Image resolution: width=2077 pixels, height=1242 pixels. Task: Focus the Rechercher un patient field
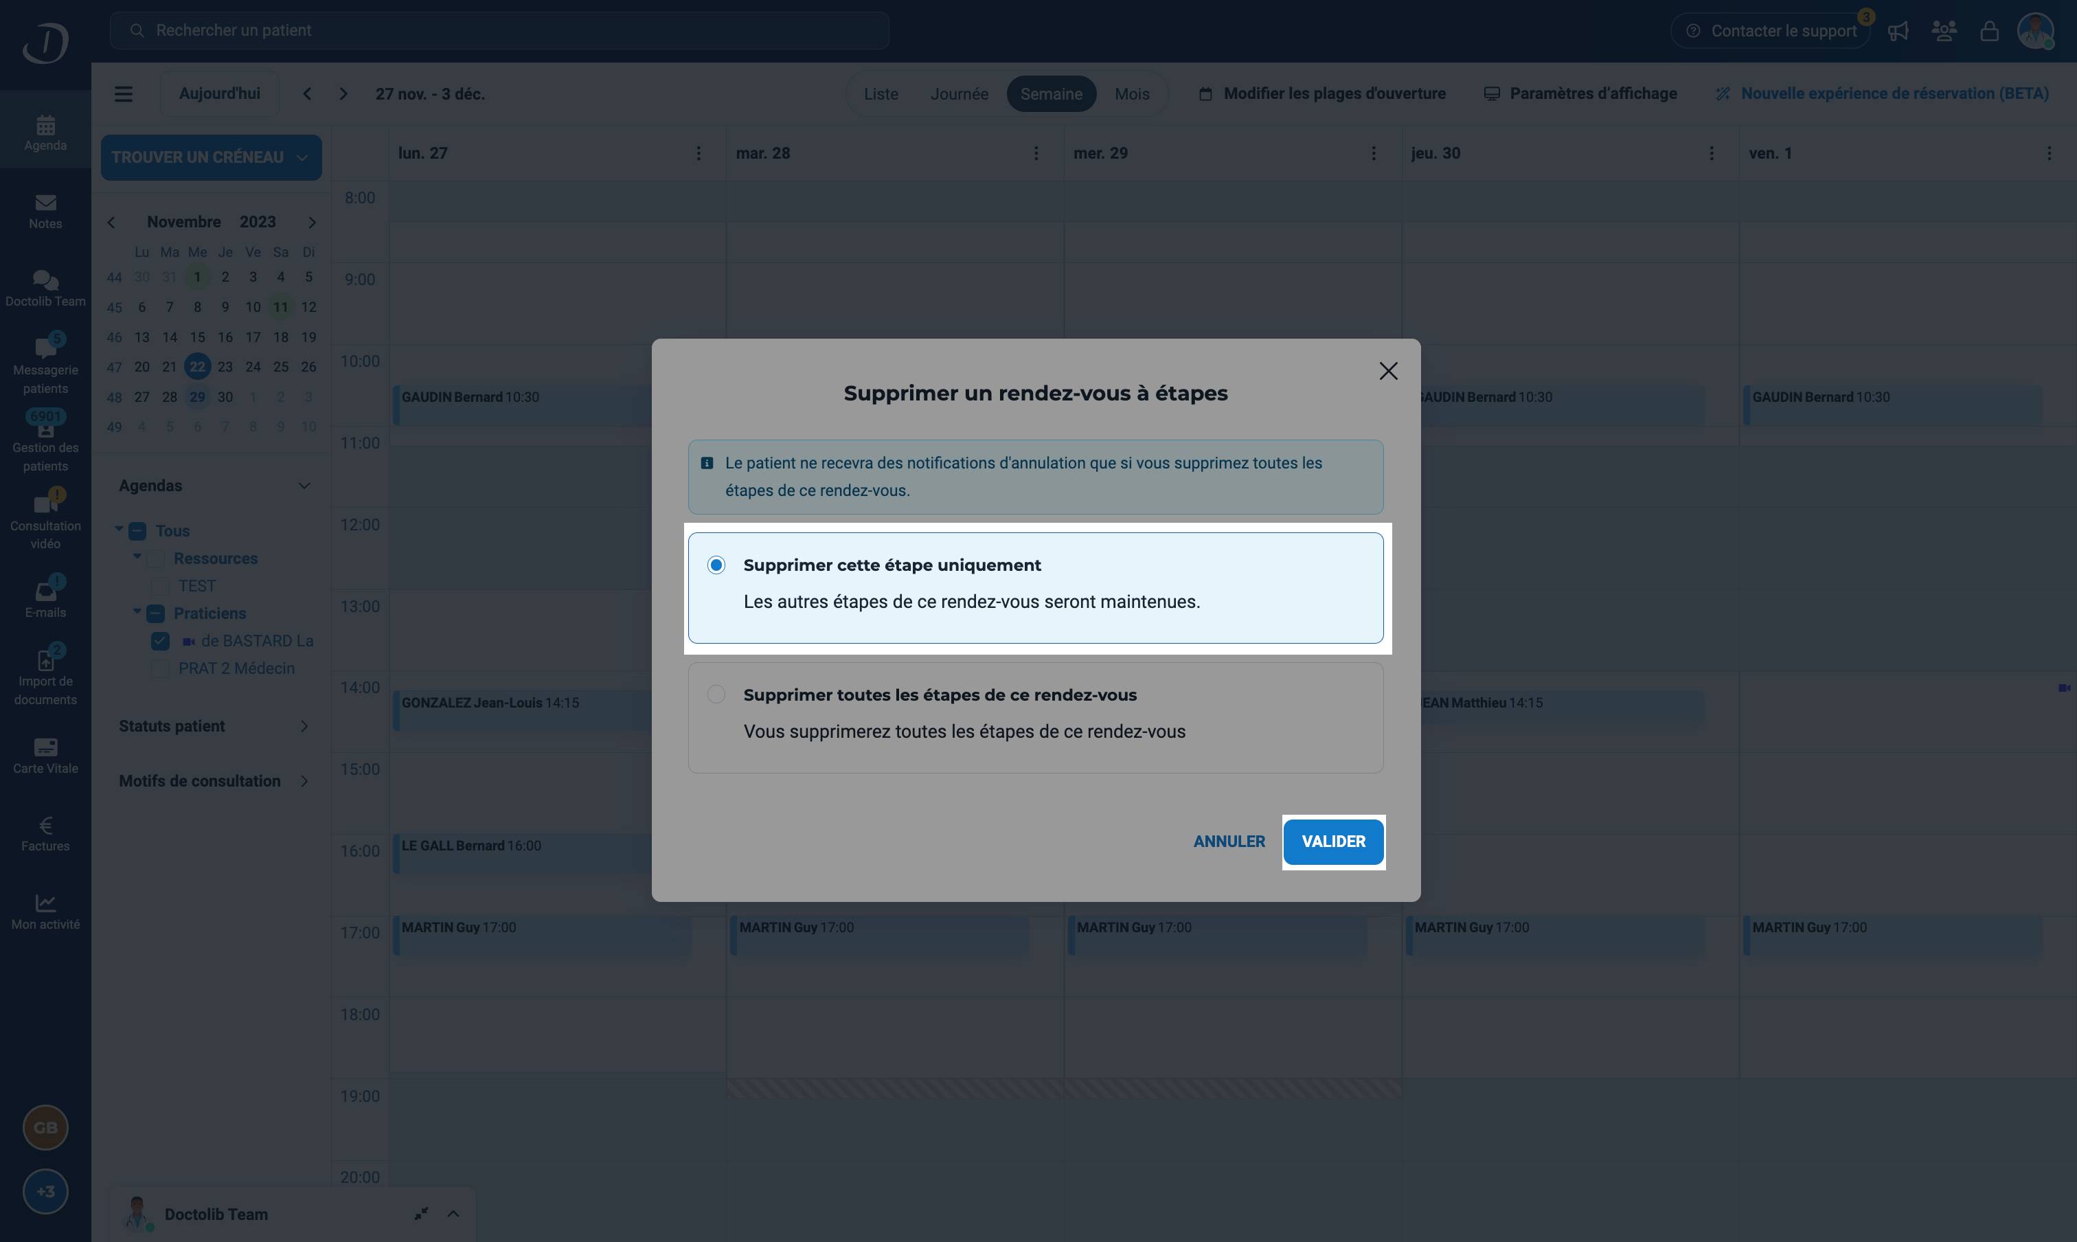point(499,31)
